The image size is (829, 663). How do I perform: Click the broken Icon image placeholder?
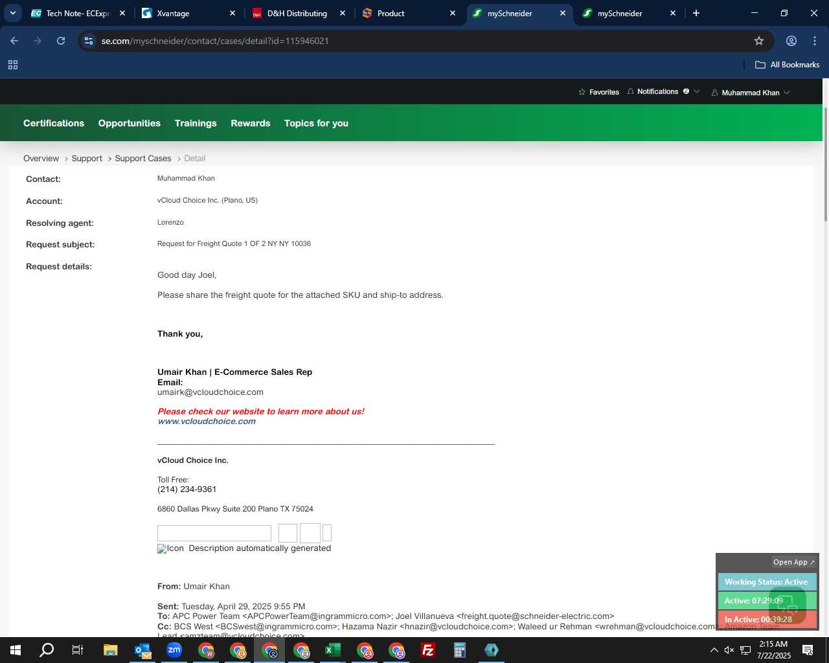[170, 548]
